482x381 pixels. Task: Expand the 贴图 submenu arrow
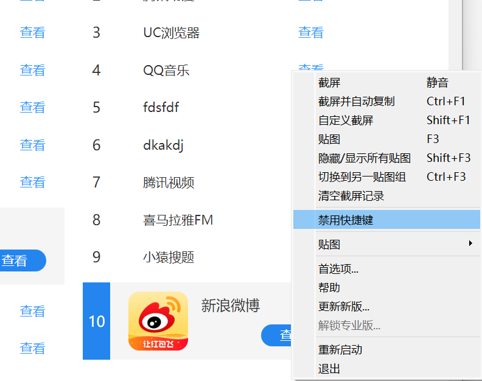click(x=470, y=243)
